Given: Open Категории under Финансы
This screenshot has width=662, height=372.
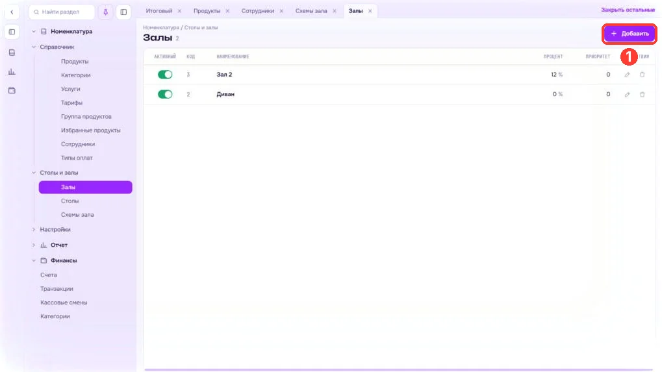Looking at the screenshot, I should click(55, 316).
